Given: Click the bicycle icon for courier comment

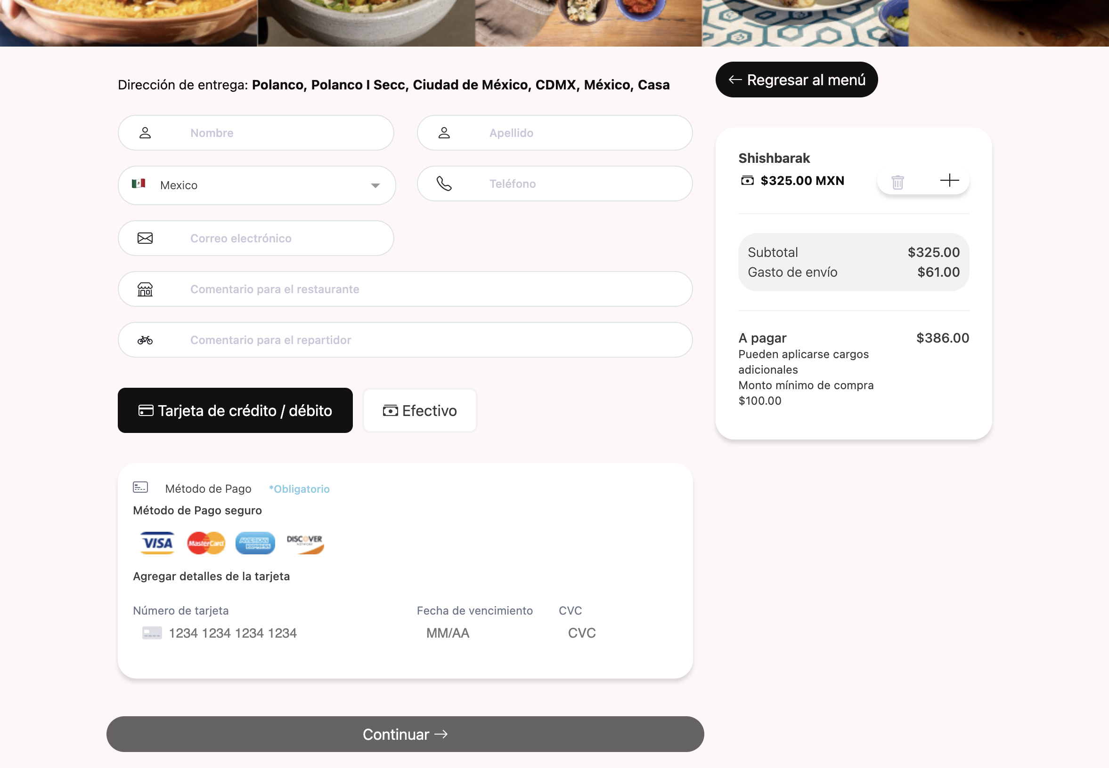Looking at the screenshot, I should click(145, 340).
